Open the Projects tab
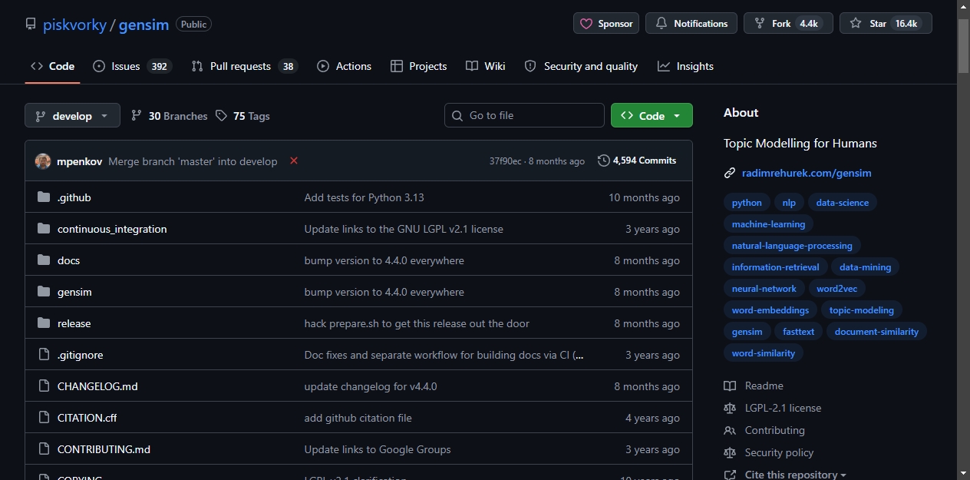 (418, 66)
